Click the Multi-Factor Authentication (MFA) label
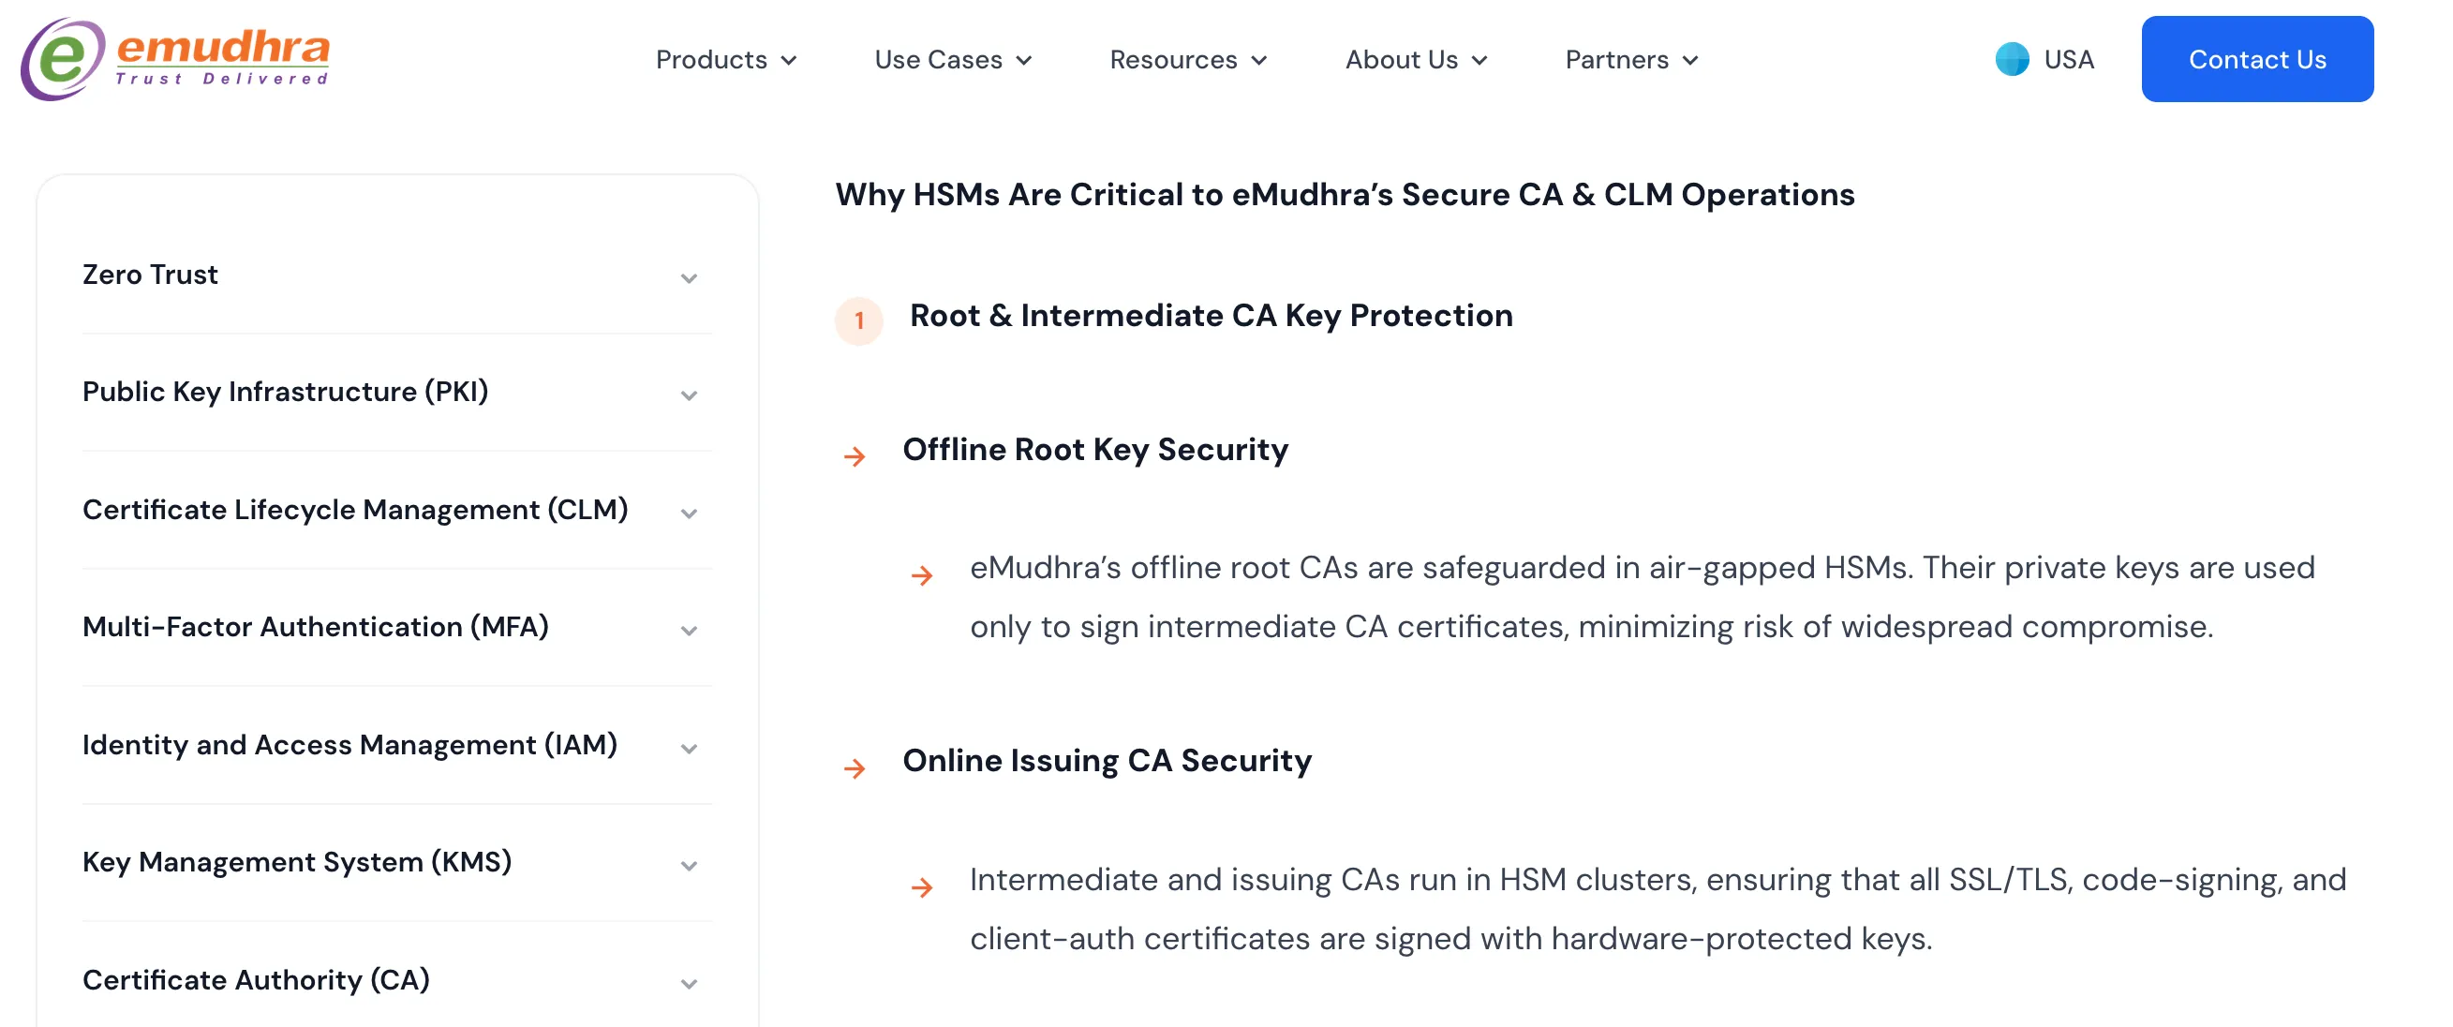This screenshot has width=2453, height=1027. (316, 627)
